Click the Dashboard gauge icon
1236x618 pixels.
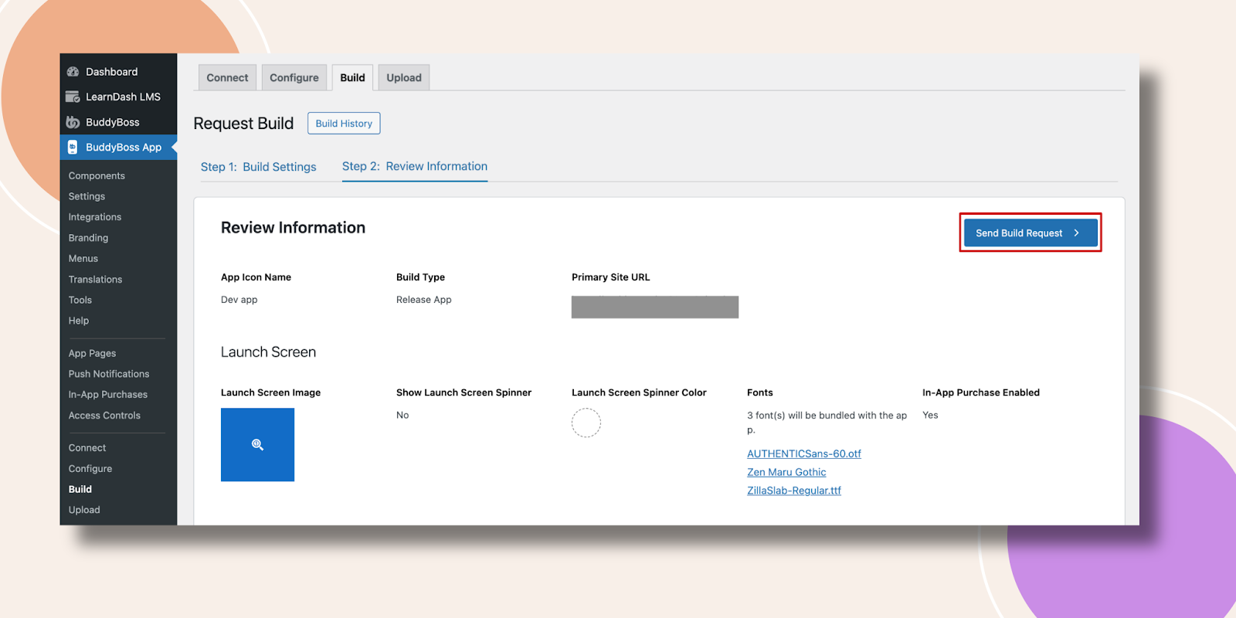click(73, 72)
